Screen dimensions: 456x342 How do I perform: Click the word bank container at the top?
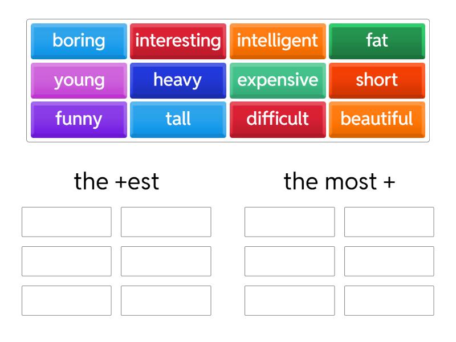pos(228,80)
